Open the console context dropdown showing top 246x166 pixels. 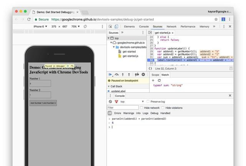tap(132, 102)
